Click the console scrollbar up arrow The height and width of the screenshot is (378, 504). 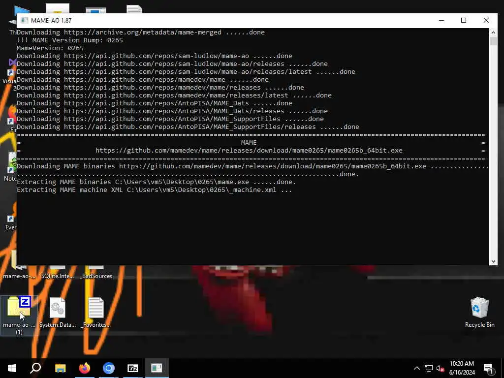click(x=493, y=32)
